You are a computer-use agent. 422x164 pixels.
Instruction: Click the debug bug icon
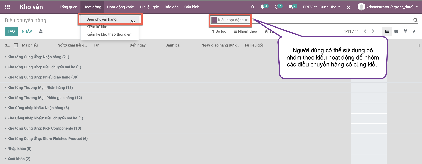[x=252, y=7]
